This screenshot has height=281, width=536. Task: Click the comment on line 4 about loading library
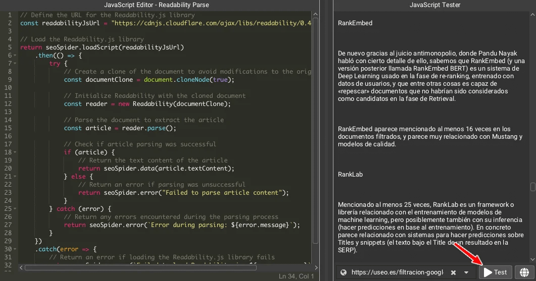(82, 39)
